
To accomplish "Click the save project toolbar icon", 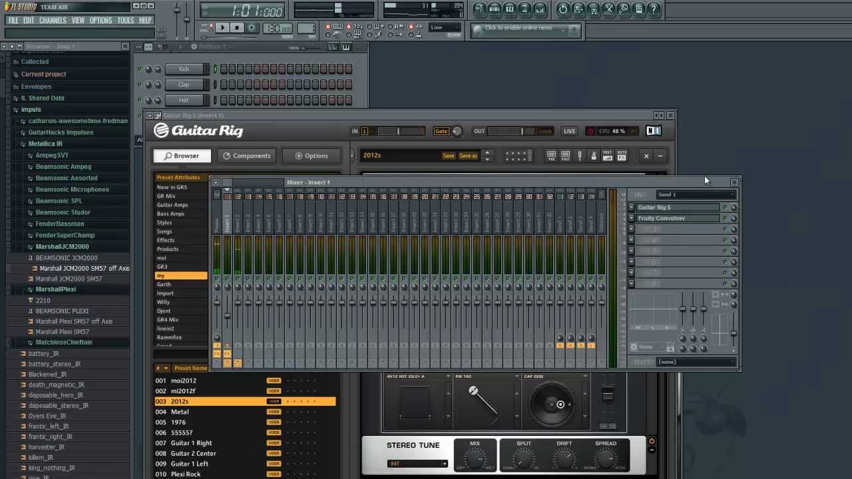I will (x=578, y=9).
